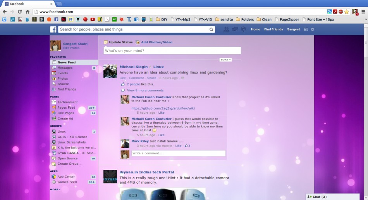Click the Write a comment box
This screenshot has width=368, height=200.
tap(178, 153)
